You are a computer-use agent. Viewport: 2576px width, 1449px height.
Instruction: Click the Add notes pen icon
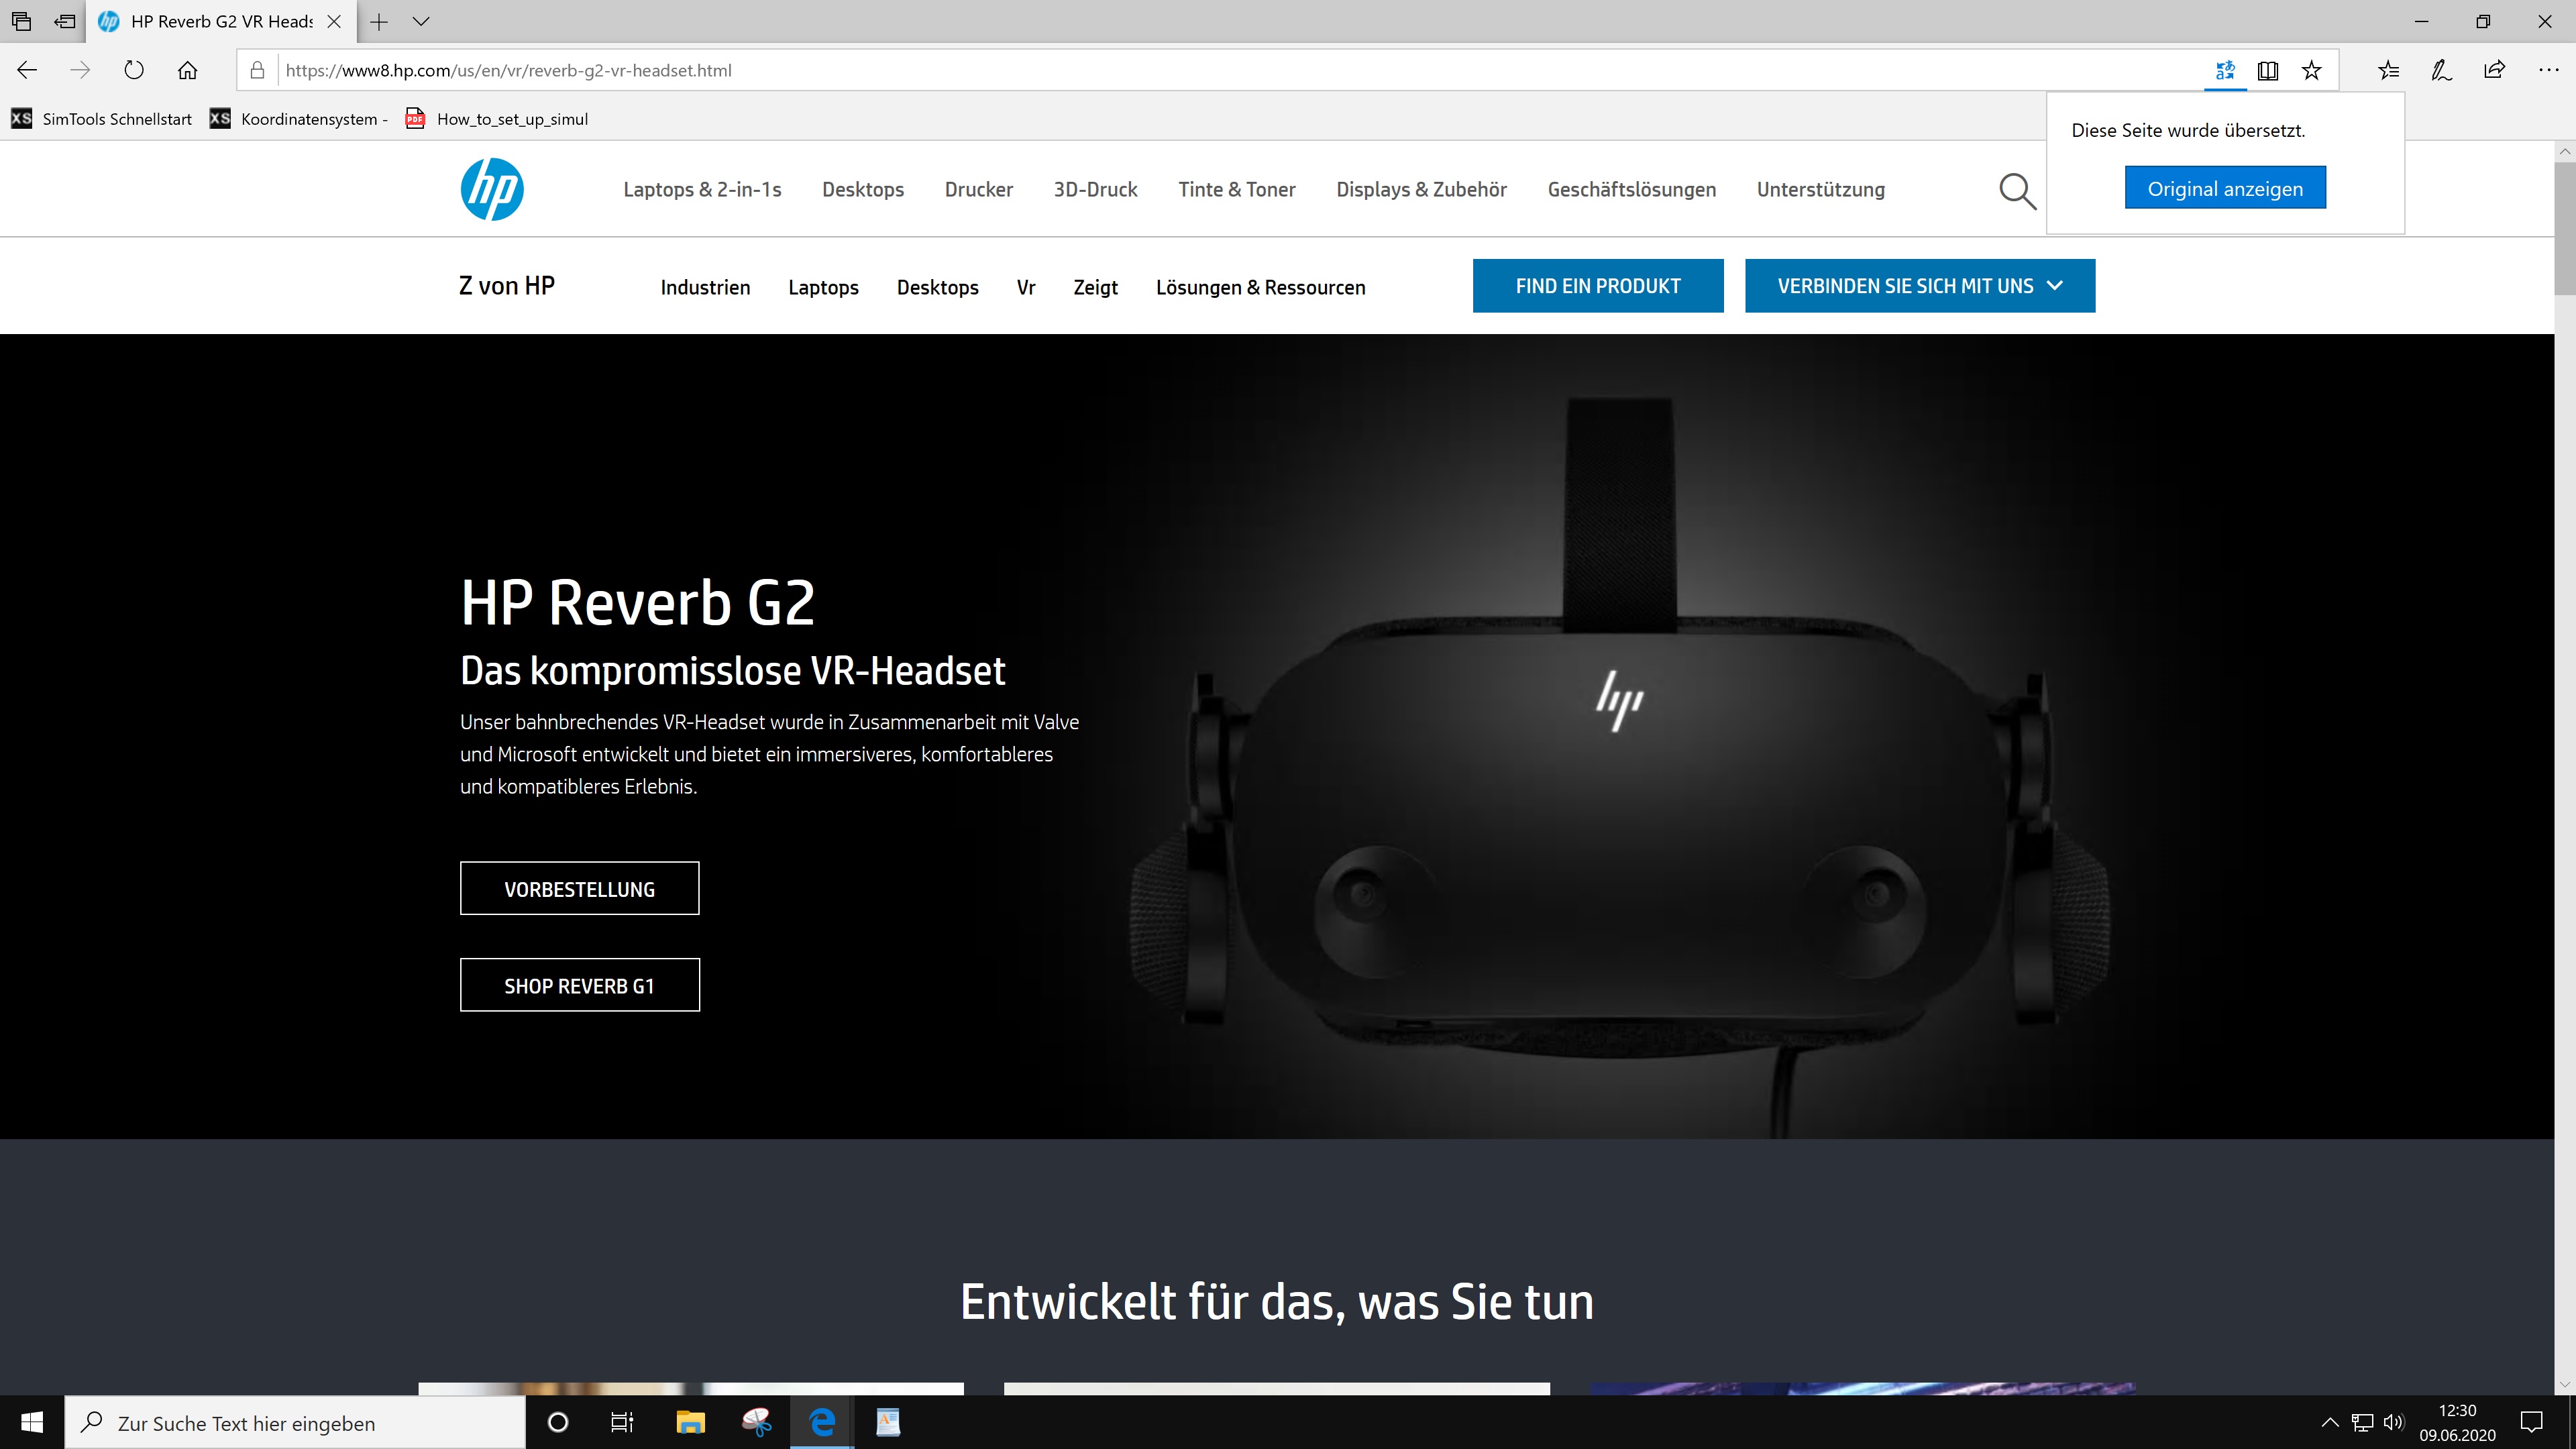click(x=2441, y=70)
